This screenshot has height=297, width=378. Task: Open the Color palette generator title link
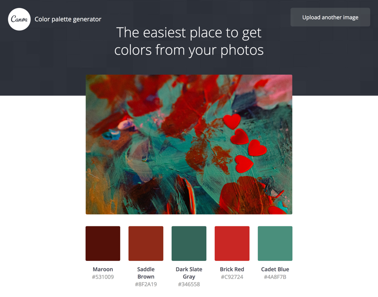[68, 19]
